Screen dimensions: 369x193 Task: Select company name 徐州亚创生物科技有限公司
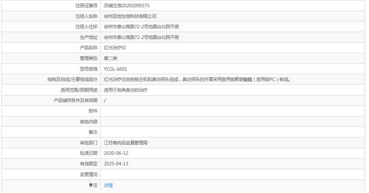[130, 16]
